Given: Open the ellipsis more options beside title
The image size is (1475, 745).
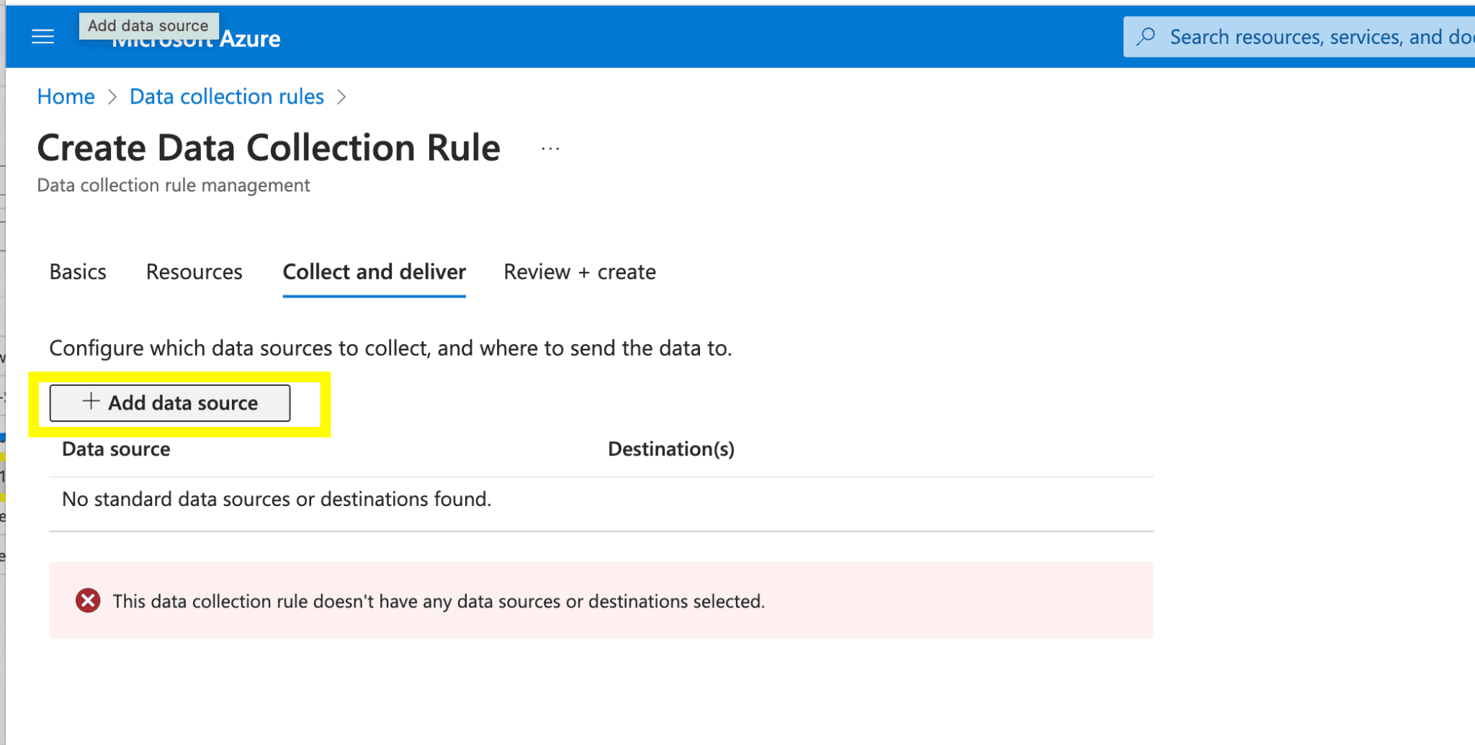Looking at the screenshot, I should (x=550, y=149).
